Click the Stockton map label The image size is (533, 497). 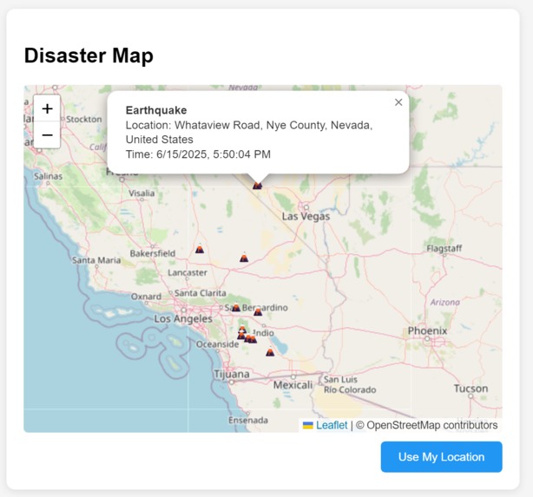click(x=83, y=119)
